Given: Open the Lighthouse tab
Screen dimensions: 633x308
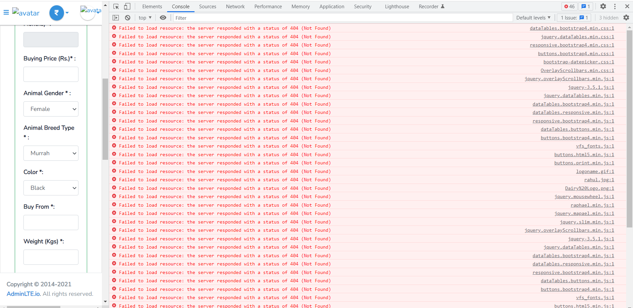Looking at the screenshot, I should point(397,6).
